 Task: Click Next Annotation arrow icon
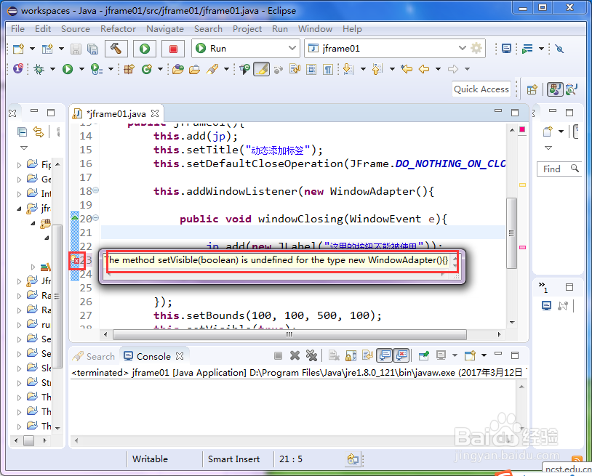point(348,69)
